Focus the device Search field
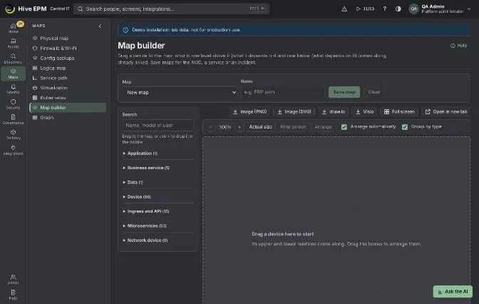This screenshot has height=304, width=479. click(158, 125)
